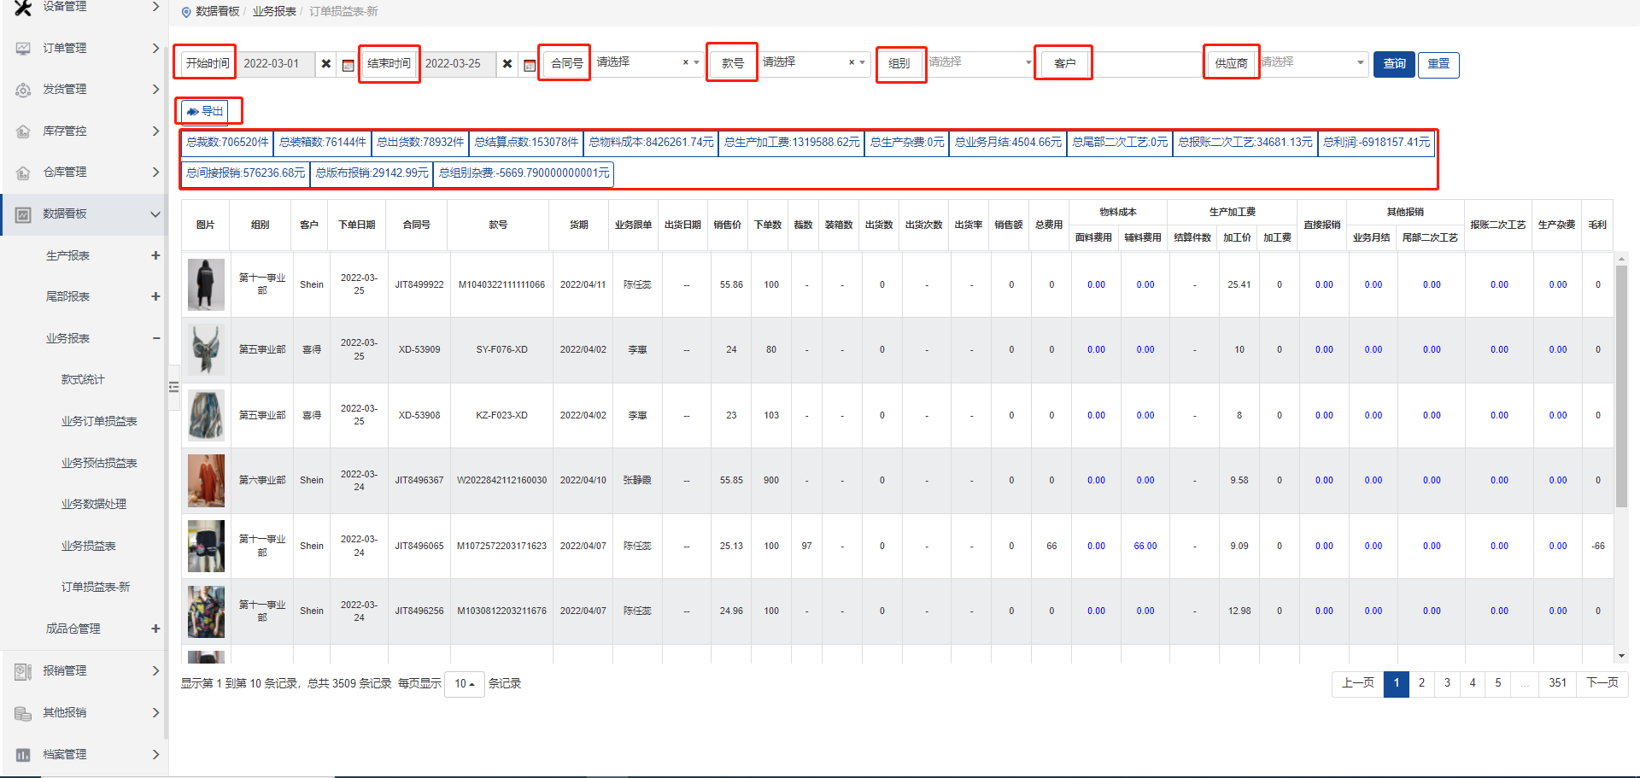The image size is (1640, 778).
Task: Open the 组别 selection dropdown
Action: (x=981, y=63)
